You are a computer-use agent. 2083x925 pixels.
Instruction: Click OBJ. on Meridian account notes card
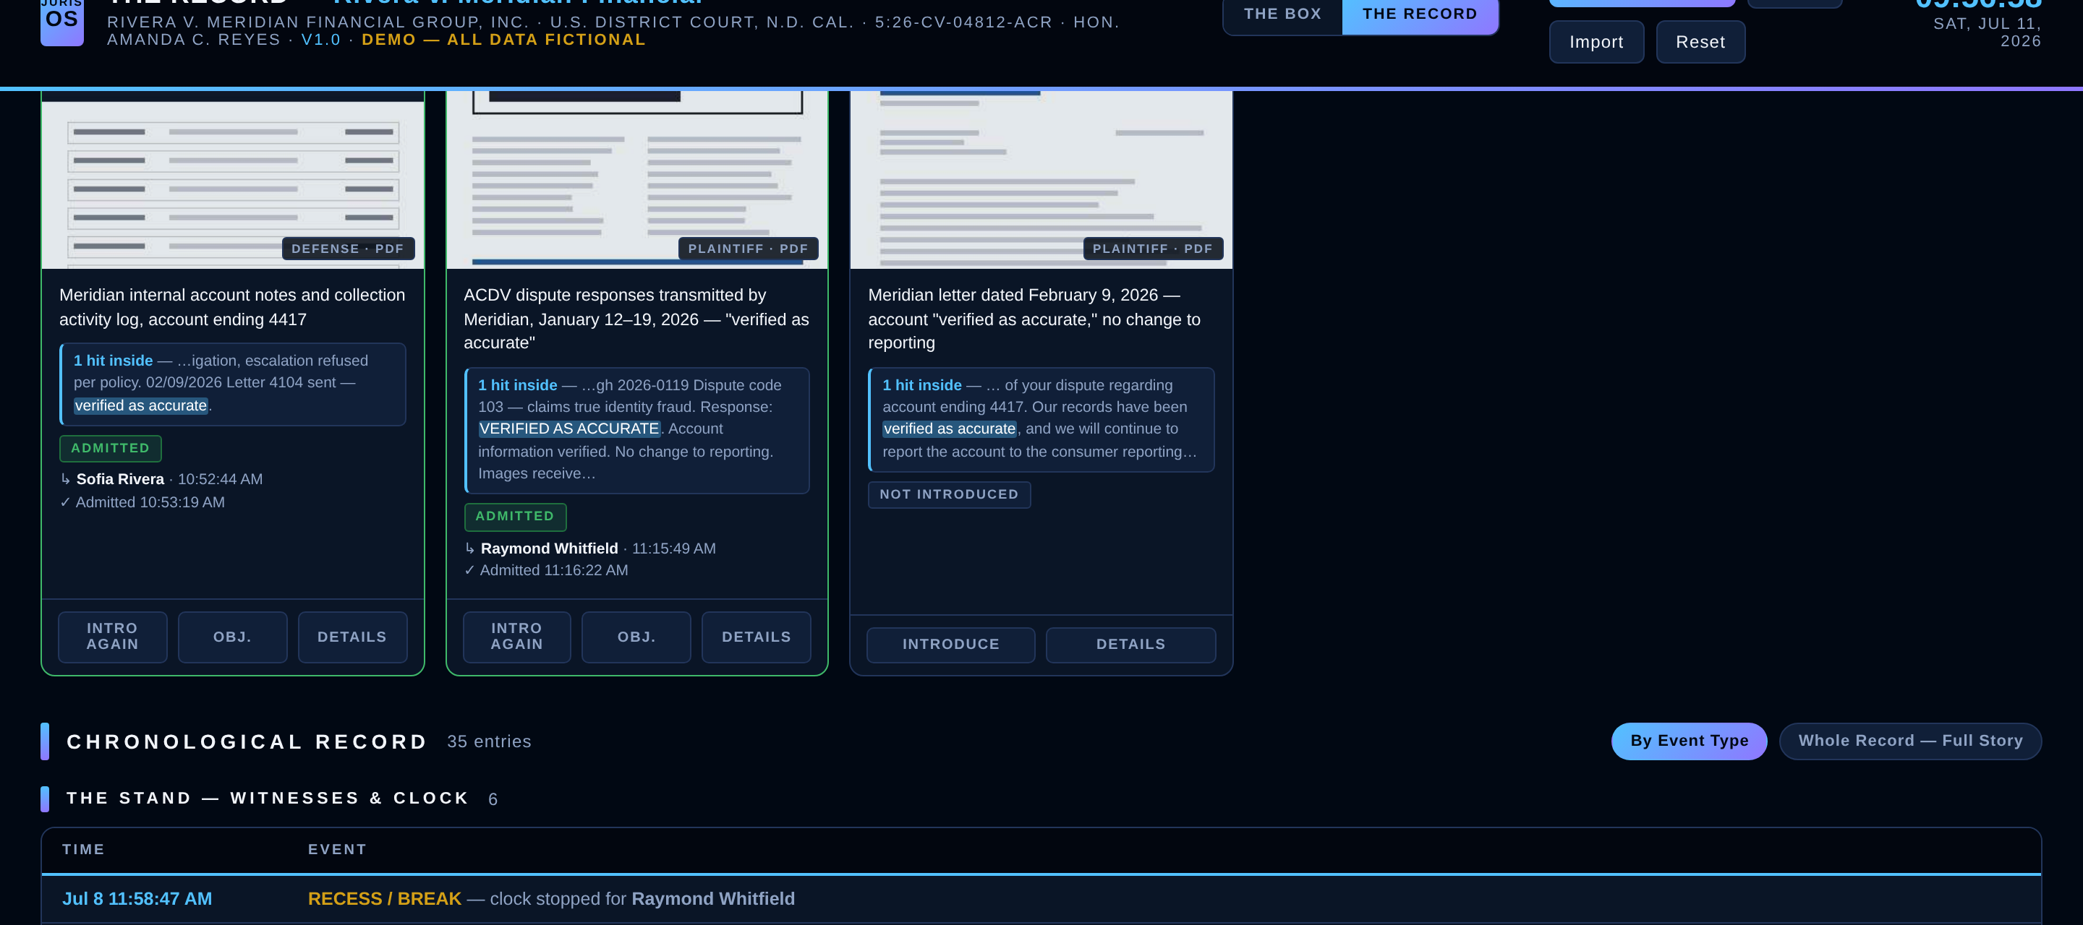pos(232,637)
